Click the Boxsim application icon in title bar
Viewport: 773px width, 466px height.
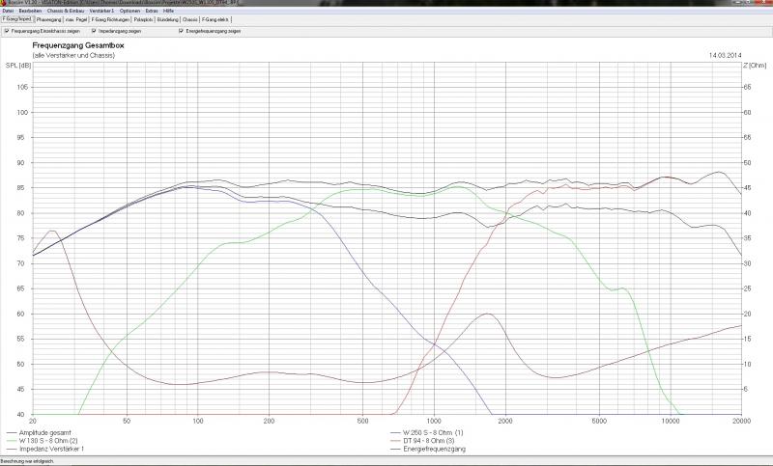(x=4, y=3)
